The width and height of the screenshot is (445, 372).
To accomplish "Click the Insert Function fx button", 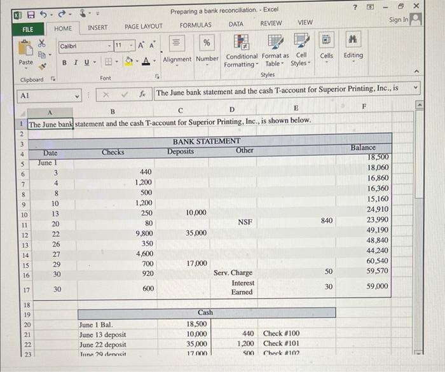I will (x=142, y=93).
